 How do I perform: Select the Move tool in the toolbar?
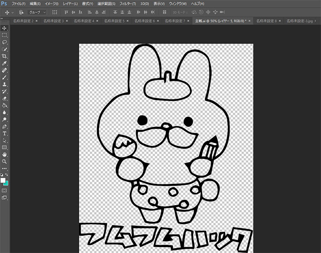click(4, 28)
